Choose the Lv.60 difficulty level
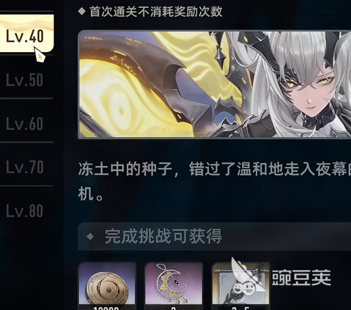 click(x=26, y=124)
